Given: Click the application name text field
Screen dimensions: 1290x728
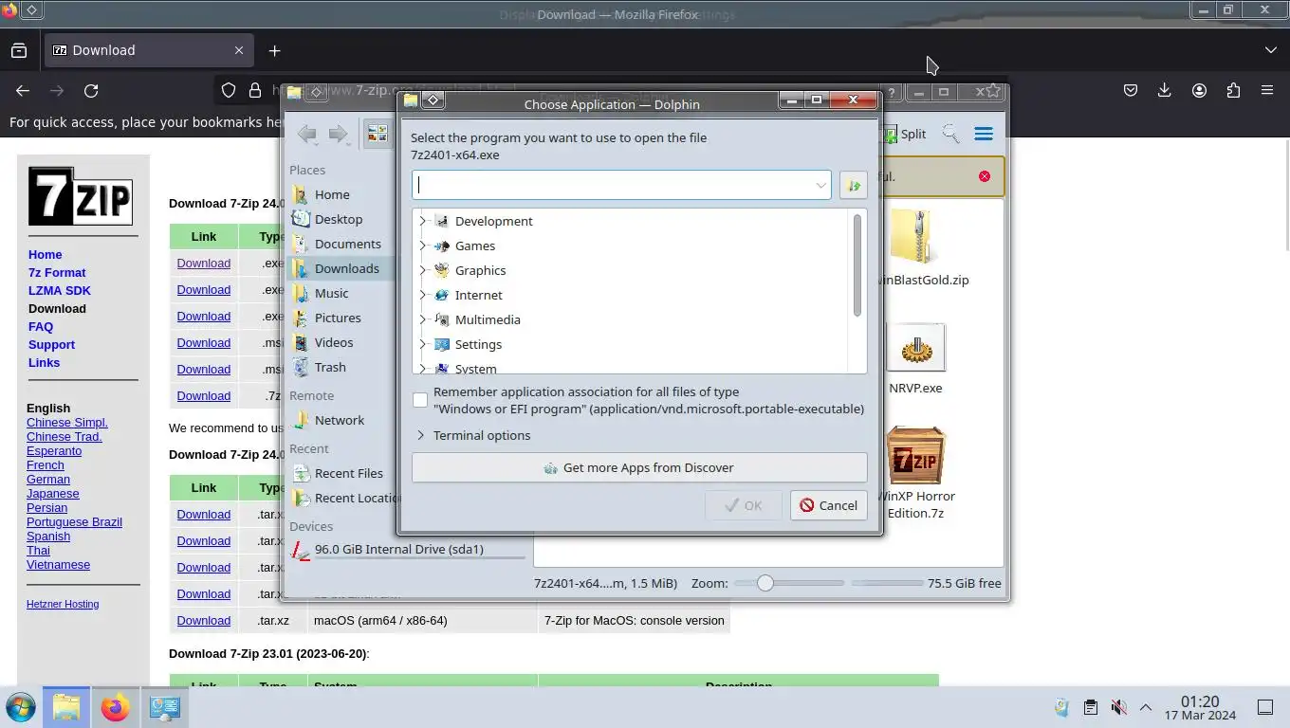Looking at the screenshot, I should pos(613,185).
